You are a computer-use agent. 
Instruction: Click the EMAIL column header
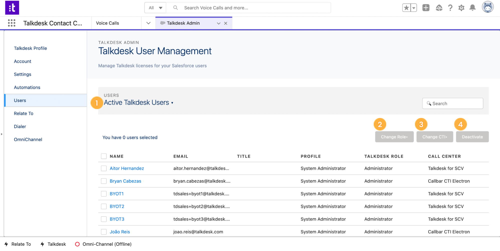181,156
